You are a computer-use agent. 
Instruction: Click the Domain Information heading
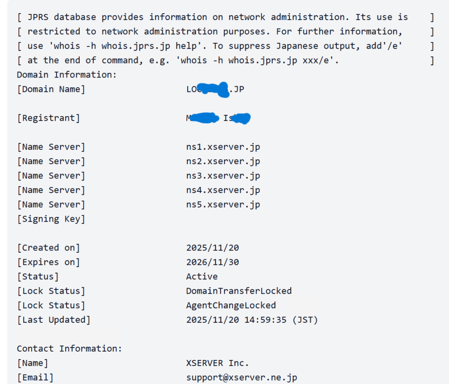pos(67,75)
